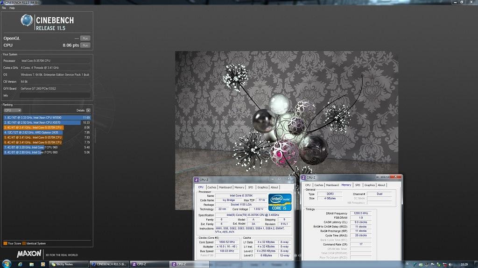Open CPU tab in right CPU-Z window
The image size is (478, 268).
click(x=308, y=185)
